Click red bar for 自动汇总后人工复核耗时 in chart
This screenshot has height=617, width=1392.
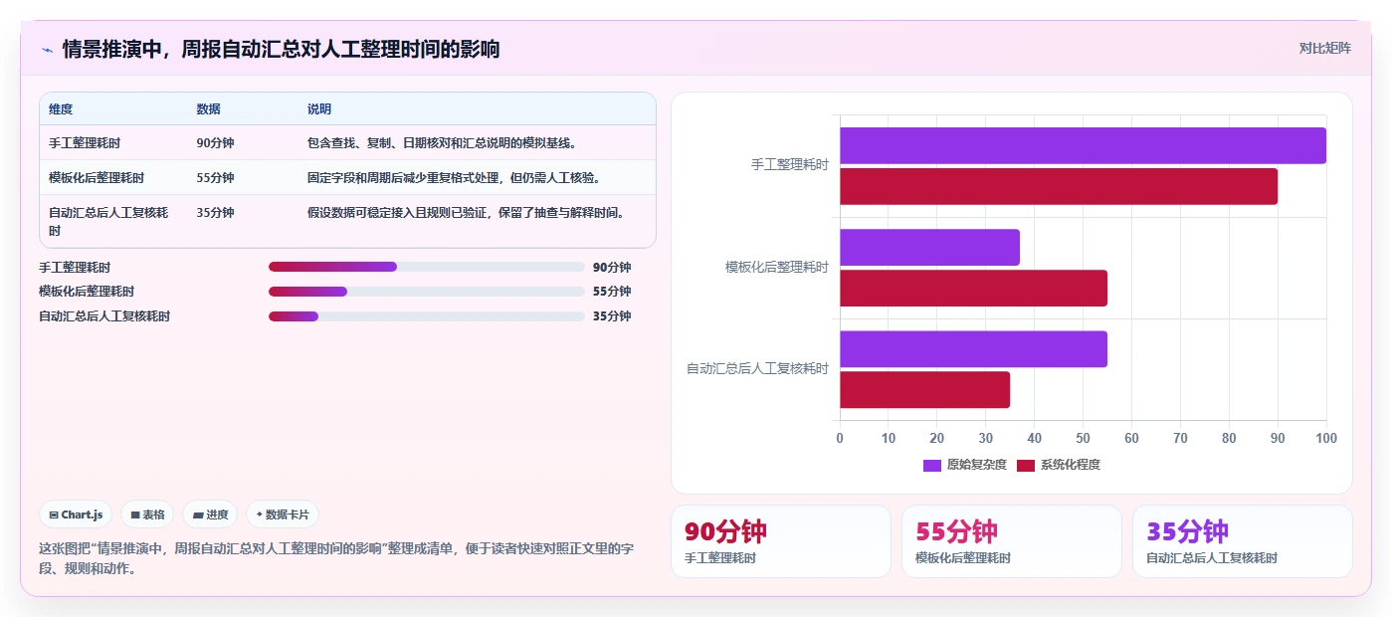pos(924,390)
